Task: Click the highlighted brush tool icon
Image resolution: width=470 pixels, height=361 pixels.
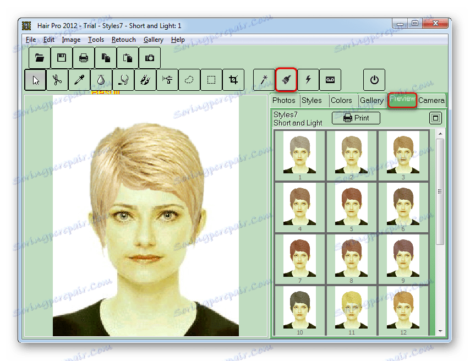Action: click(286, 80)
